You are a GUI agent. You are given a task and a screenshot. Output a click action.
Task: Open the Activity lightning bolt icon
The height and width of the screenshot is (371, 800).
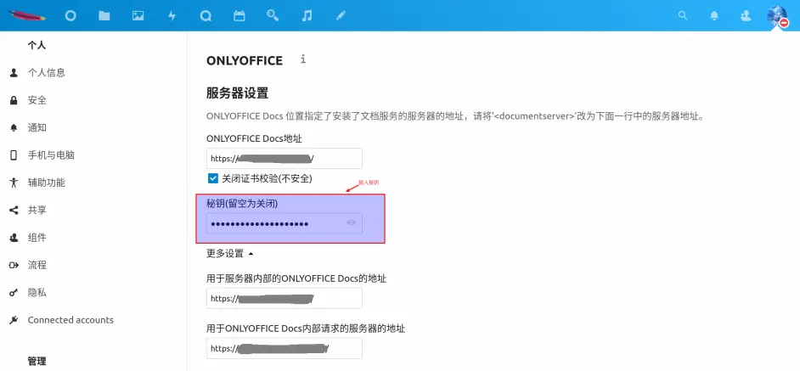tap(172, 15)
